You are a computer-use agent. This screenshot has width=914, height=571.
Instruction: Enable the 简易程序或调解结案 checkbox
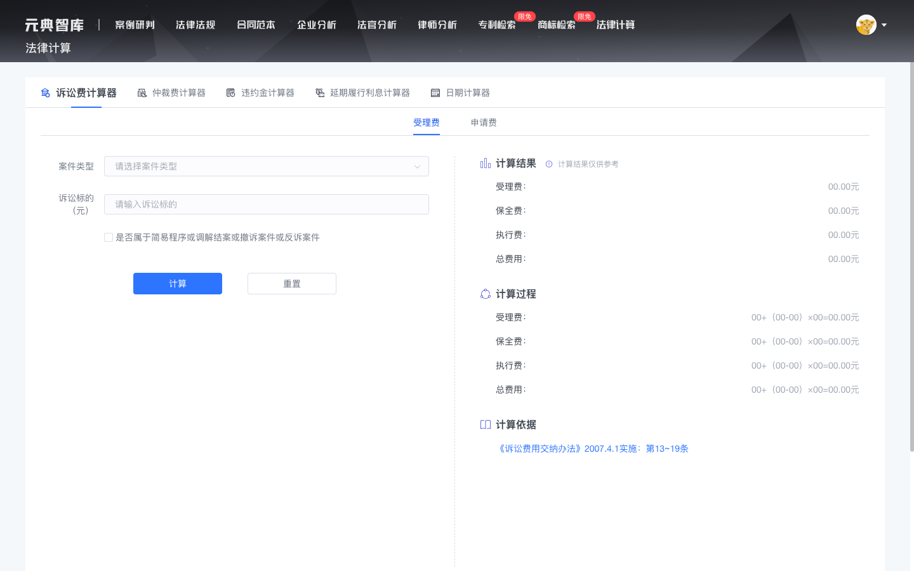coord(109,237)
